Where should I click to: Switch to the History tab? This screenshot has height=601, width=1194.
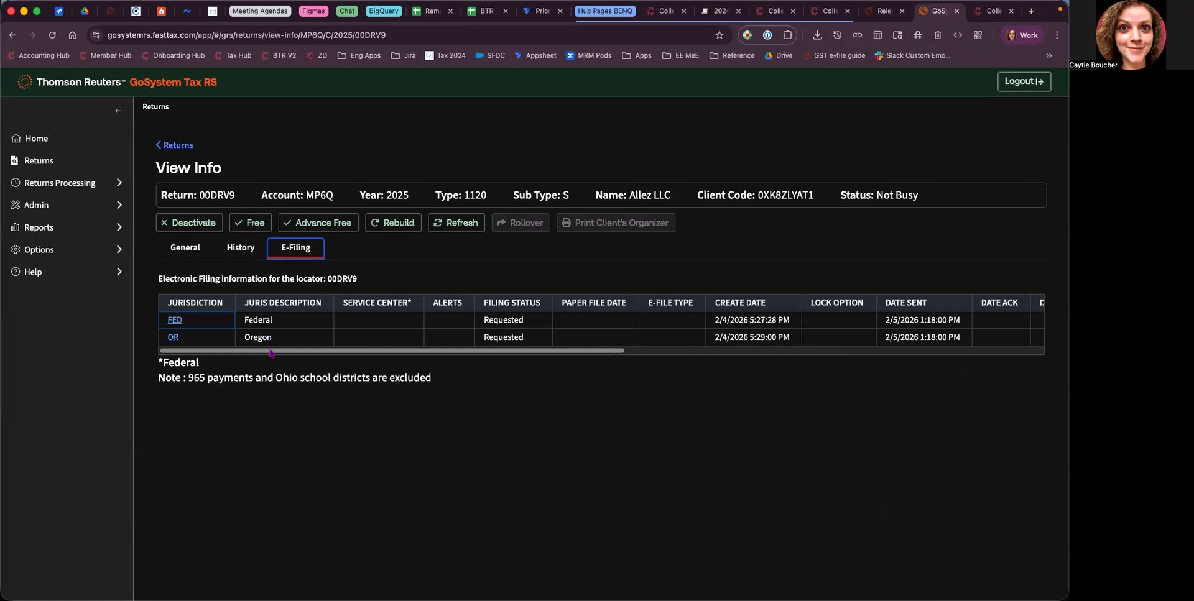click(x=241, y=247)
